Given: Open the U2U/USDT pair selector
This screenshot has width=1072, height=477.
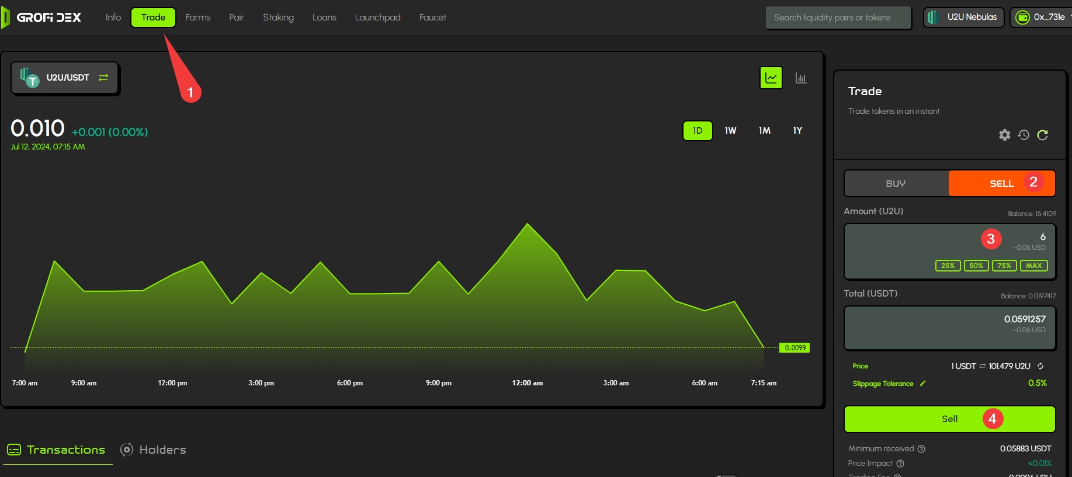Looking at the screenshot, I should click(65, 78).
